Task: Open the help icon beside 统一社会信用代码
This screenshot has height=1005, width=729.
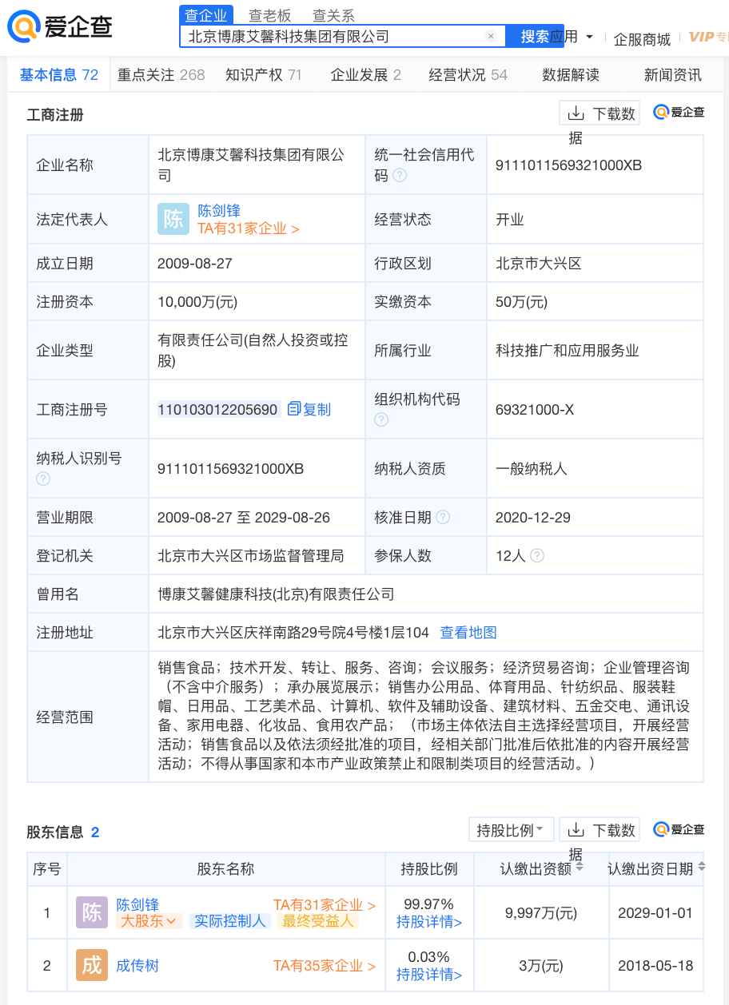Action: 400,175
